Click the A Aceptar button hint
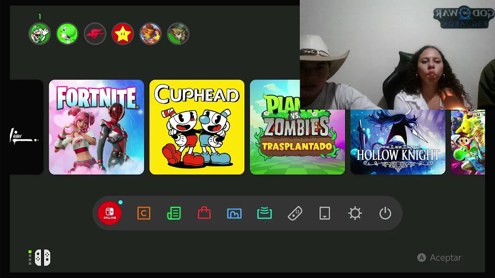This screenshot has height=278, width=495. tap(439, 258)
